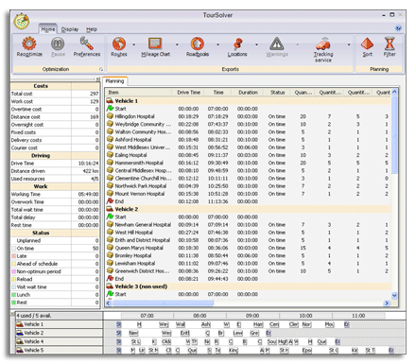Open Preferences wrench icon
Image resolution: width=416 pixels, height=364 pixels.
(x=86, y=43)
